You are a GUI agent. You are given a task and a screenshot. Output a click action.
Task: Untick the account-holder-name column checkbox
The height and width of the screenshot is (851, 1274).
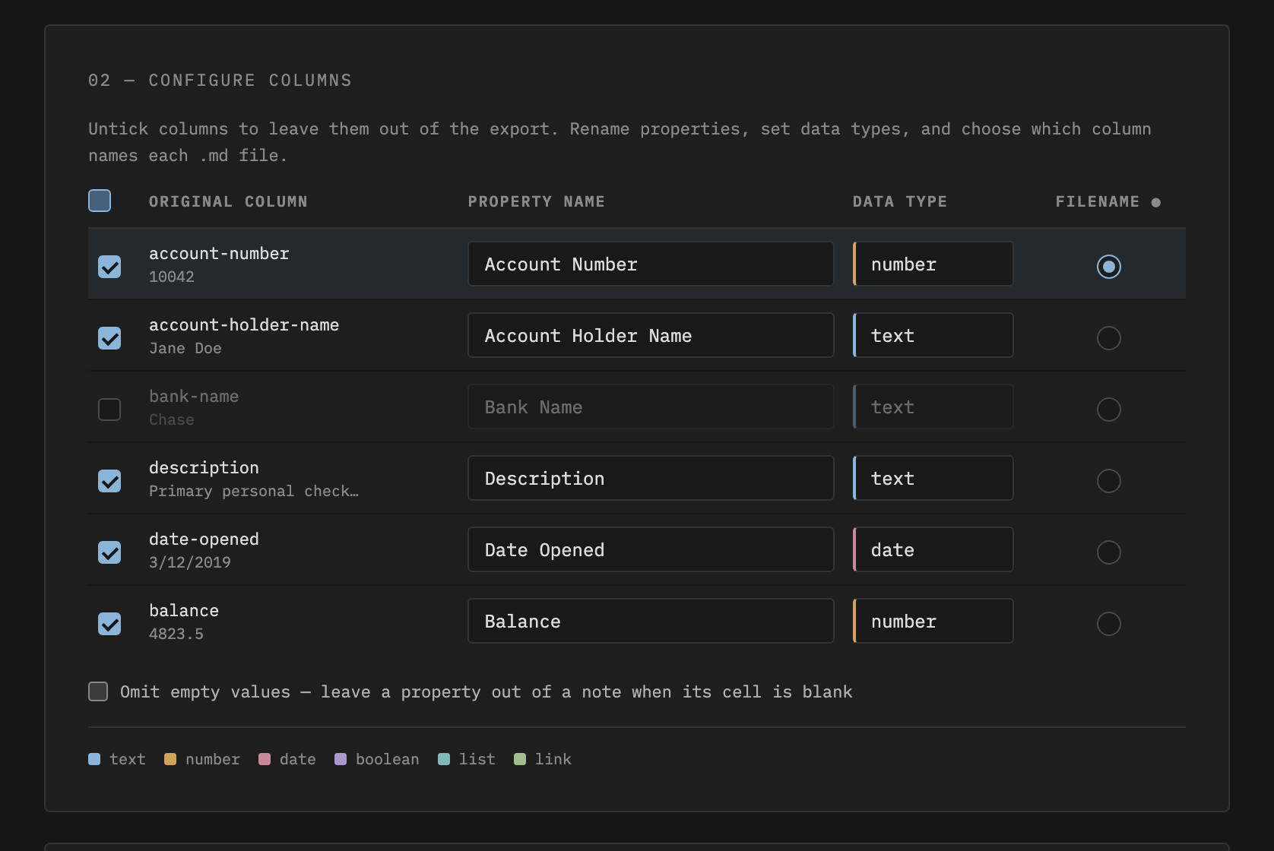(x=109, y=338)
